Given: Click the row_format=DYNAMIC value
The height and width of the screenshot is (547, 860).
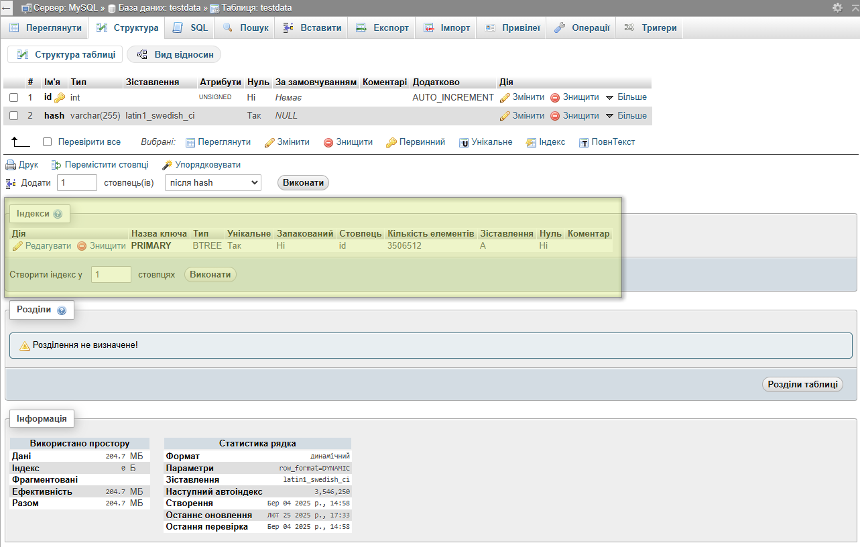Looking at the screenshot, I should point(315,468).
